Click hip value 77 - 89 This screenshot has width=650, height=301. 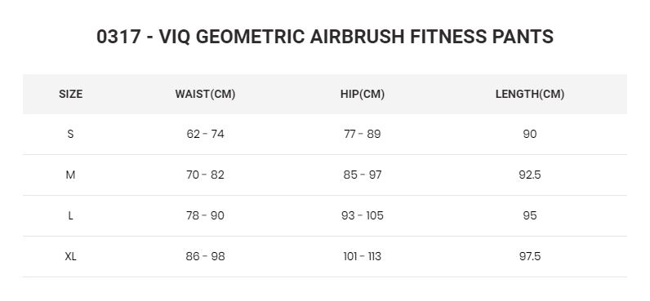click(363, 134)
